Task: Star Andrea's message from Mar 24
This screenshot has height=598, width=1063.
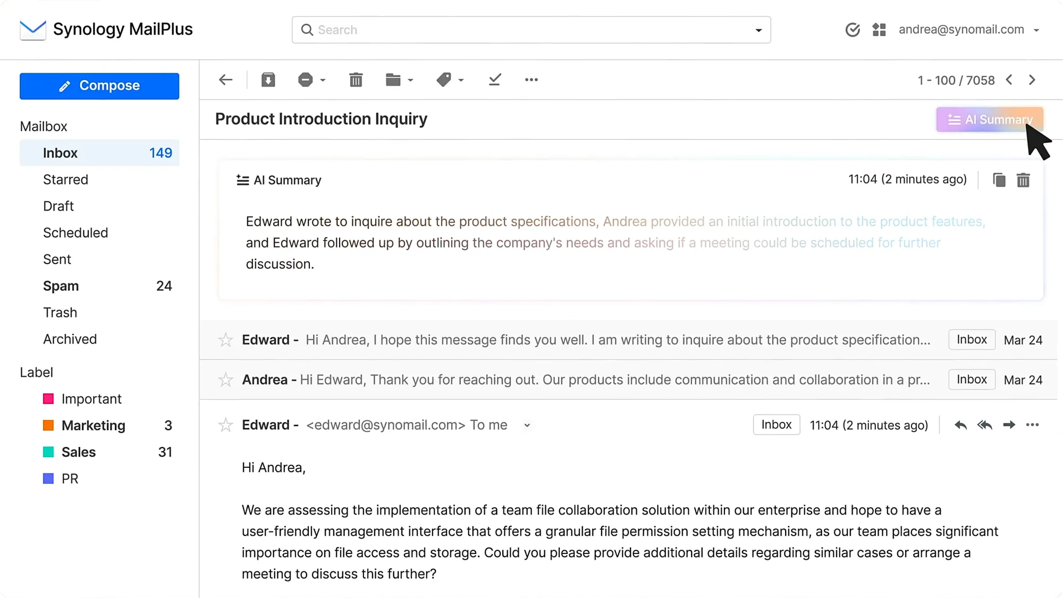Action: 225,380
